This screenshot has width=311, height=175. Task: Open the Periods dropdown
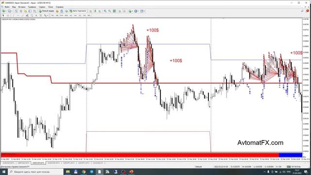[137, 11]
